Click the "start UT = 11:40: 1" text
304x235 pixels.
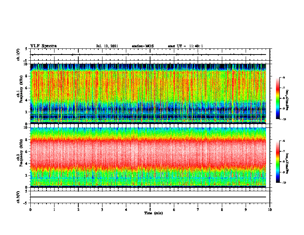185,46
